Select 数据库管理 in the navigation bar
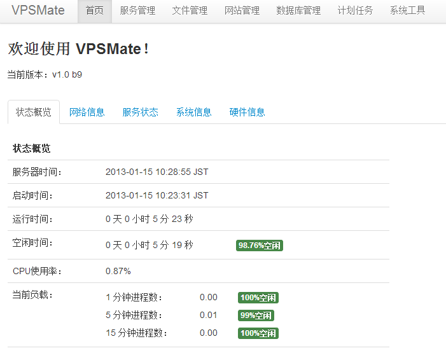 pos(298,11)
